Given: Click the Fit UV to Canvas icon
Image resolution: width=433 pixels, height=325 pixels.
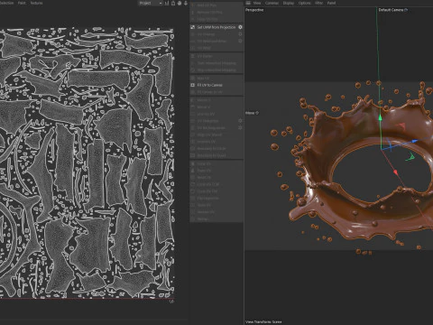Looking at the screenshot, I should [193, 85].
